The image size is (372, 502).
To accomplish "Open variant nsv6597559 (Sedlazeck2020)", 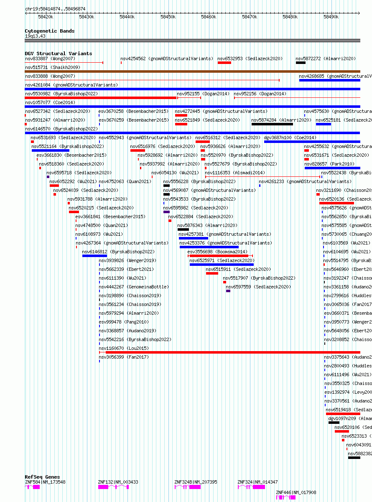I will coord(258,287).
